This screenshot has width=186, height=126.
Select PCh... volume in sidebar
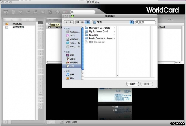tap(71, 43)
